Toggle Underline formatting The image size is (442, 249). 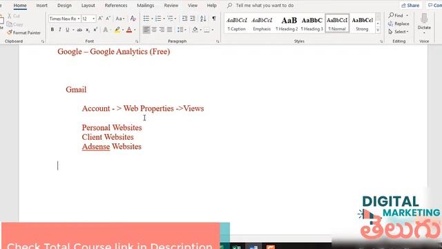tap(68, 30)
